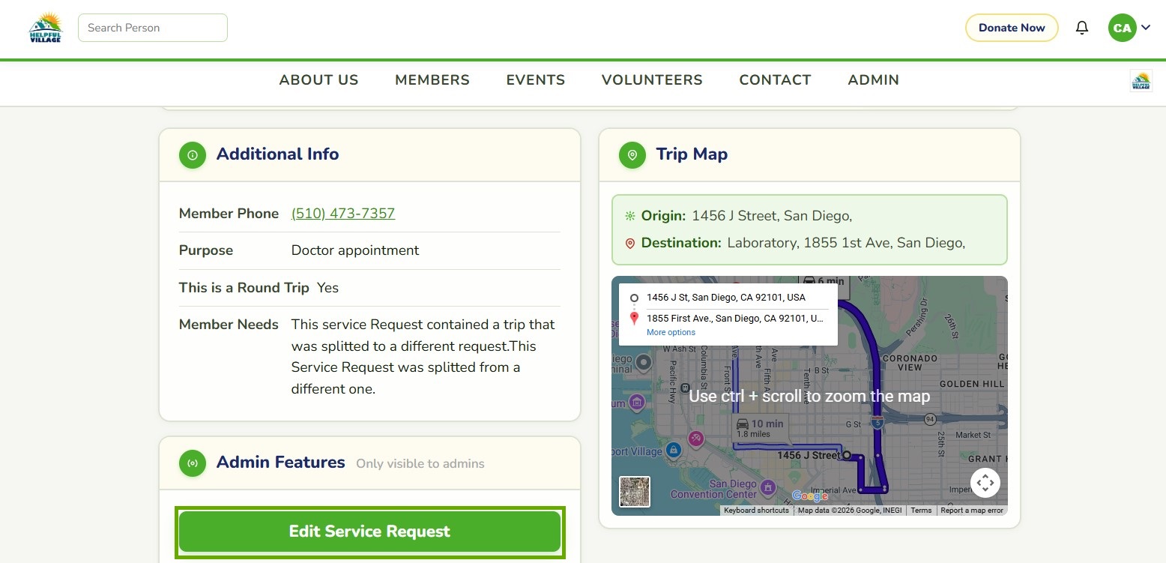
Task: Open the ADMIN menu
Action: pyautogui.click(x=873, y=80)
